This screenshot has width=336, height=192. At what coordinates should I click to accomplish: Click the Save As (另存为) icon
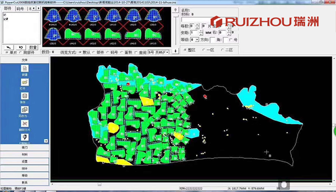pyautogui.click(x=24, y=110)
